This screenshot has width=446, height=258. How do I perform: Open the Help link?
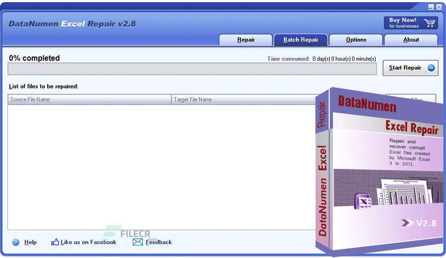click(x=30, y=242)
